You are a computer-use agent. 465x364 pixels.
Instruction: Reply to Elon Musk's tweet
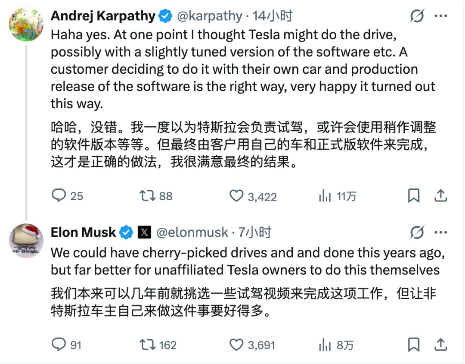click(58, 345)
